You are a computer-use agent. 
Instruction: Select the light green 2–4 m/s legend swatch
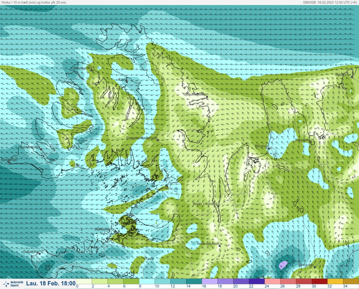[x=99, y=281]
